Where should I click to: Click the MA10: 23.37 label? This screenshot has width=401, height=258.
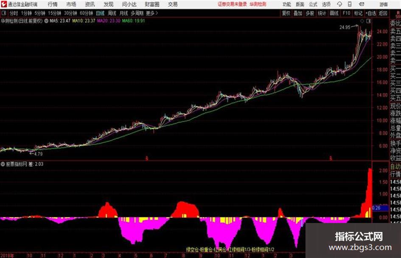click(84, 21)
